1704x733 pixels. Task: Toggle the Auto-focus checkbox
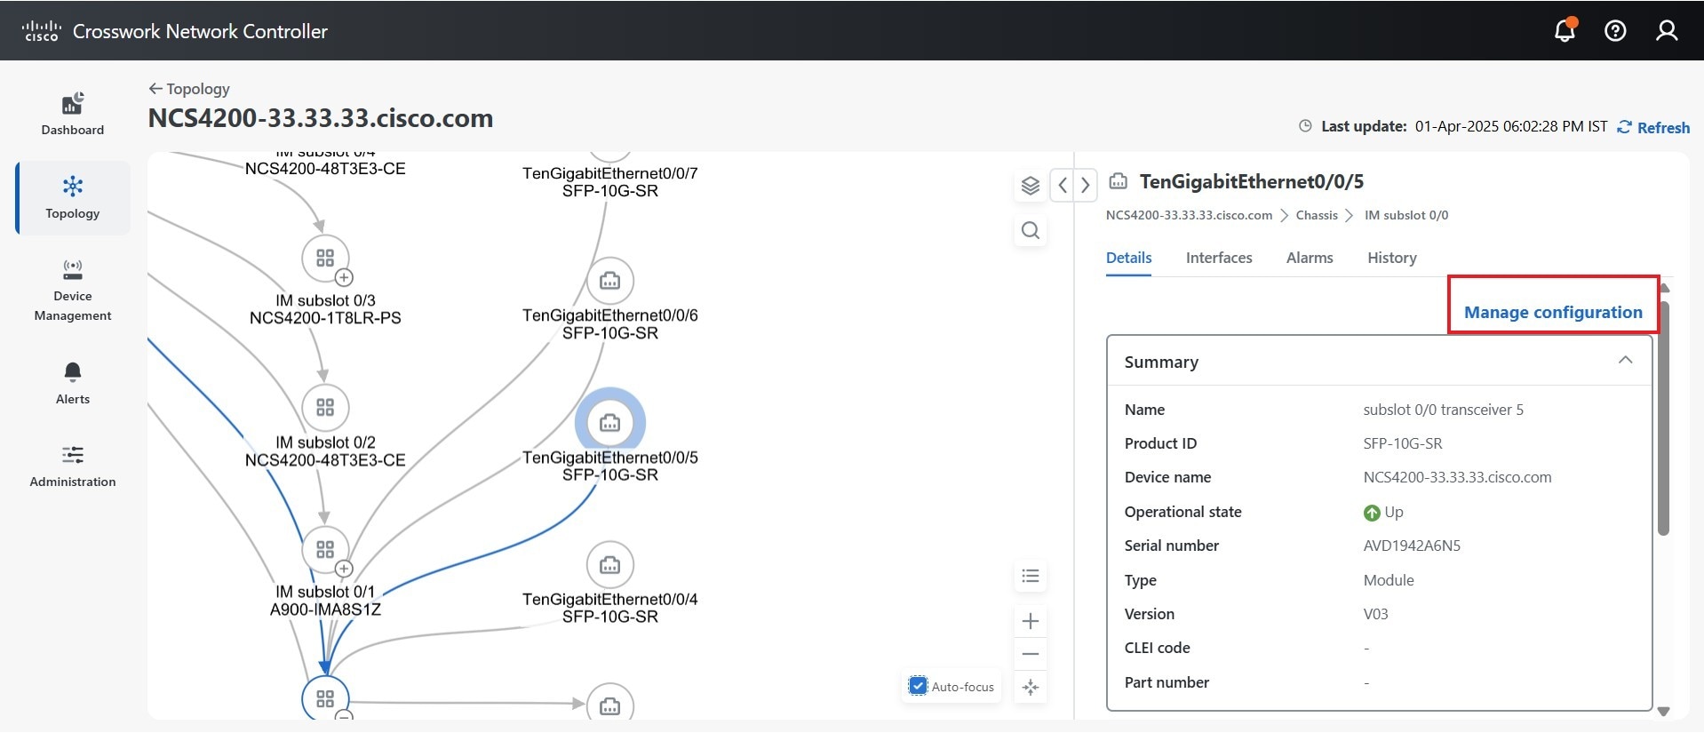[x=918, y=686]
